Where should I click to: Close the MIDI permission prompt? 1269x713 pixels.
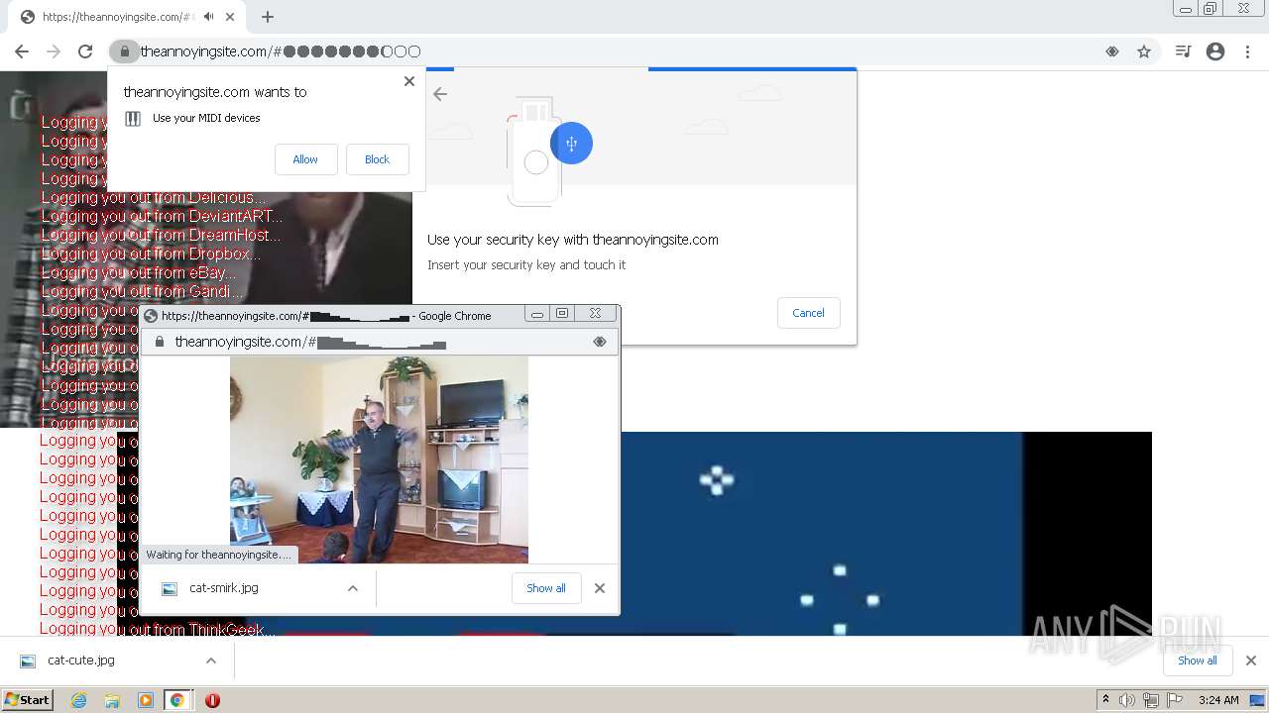[409, 81]
